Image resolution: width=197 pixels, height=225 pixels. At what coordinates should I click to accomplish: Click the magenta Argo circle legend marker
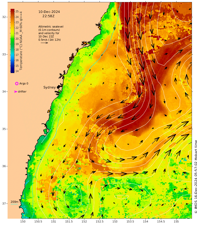[17, 83]
